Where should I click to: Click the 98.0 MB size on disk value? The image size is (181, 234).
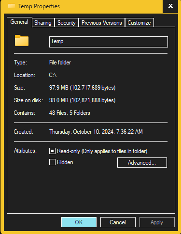(x=82, y=100)
